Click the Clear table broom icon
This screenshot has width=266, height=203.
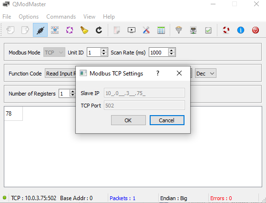tap(84, 30)
